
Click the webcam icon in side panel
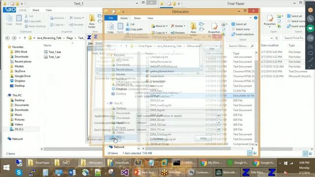tap(310, 38)
